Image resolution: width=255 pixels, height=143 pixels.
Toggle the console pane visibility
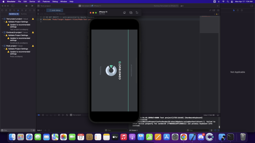(x=218, y=130)
